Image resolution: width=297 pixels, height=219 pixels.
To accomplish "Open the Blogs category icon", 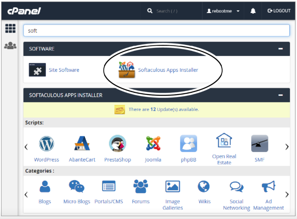I will pos(45,186).
